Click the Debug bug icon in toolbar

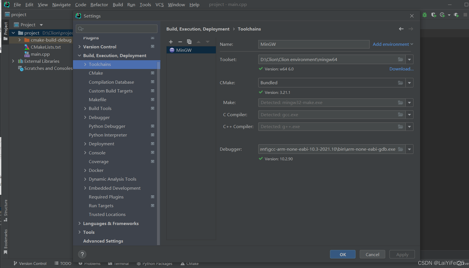point(425,15)
